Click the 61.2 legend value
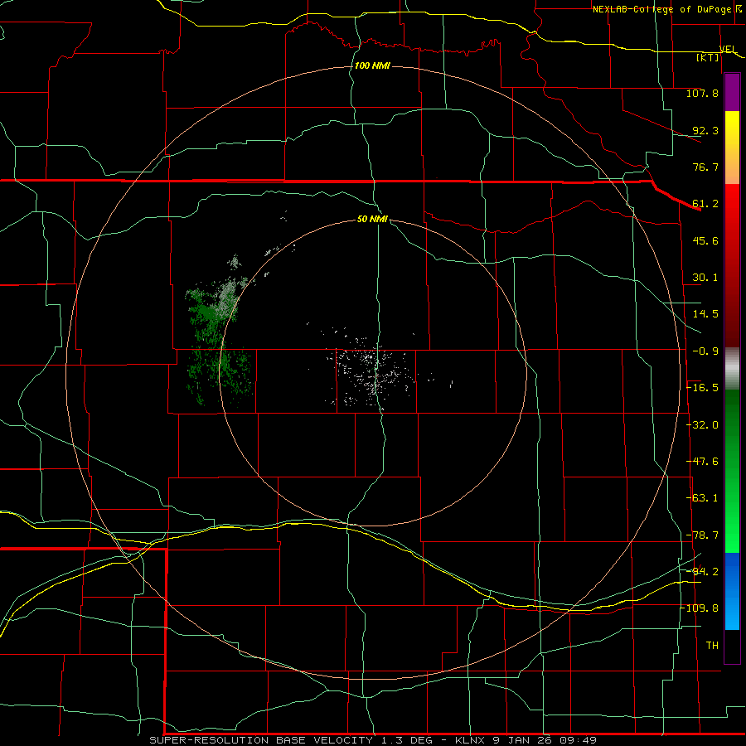 [705, 204]
